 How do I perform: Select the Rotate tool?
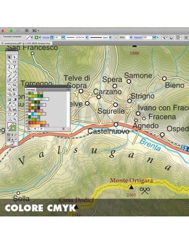point(9,85)
